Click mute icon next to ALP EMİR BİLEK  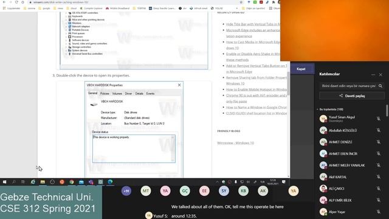coord(378,200)
